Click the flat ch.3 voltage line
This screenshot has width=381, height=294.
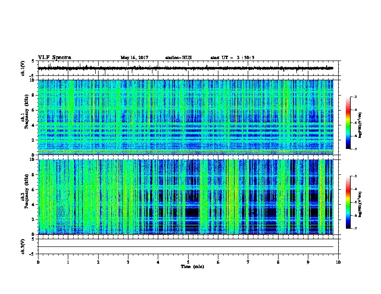(x=186, y=247)
